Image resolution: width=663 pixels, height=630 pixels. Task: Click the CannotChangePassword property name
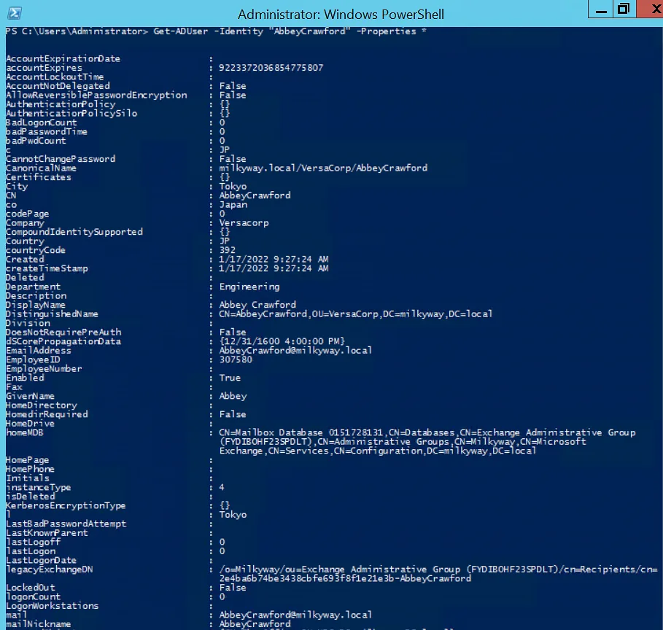pyautogui.click(x=61, y=159)
